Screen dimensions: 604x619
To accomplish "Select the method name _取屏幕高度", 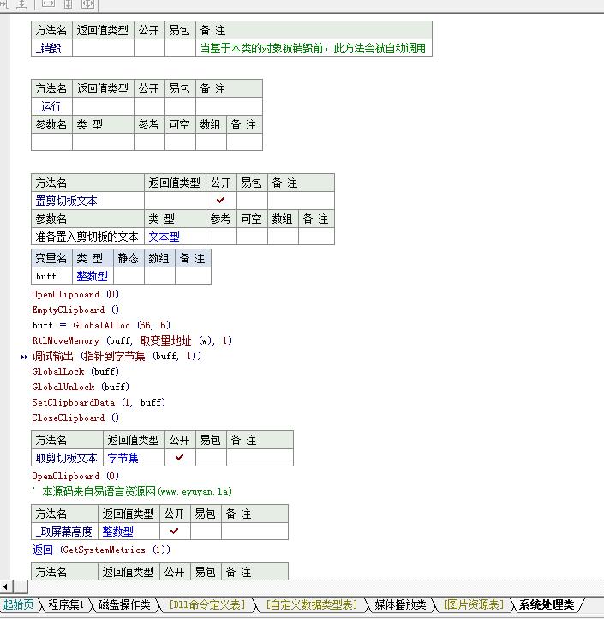I will click(64, 532).
